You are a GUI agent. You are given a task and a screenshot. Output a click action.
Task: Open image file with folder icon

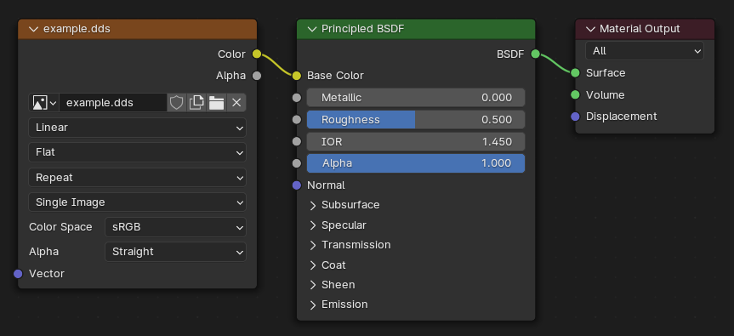tap(216, 102)
